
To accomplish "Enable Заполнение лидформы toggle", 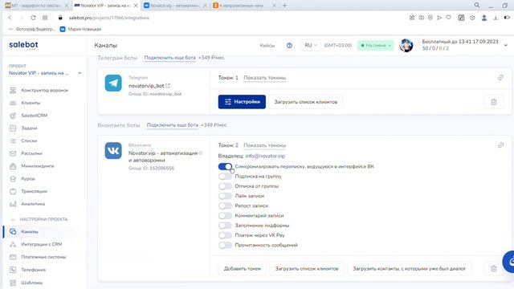I will tap(225, 226).
